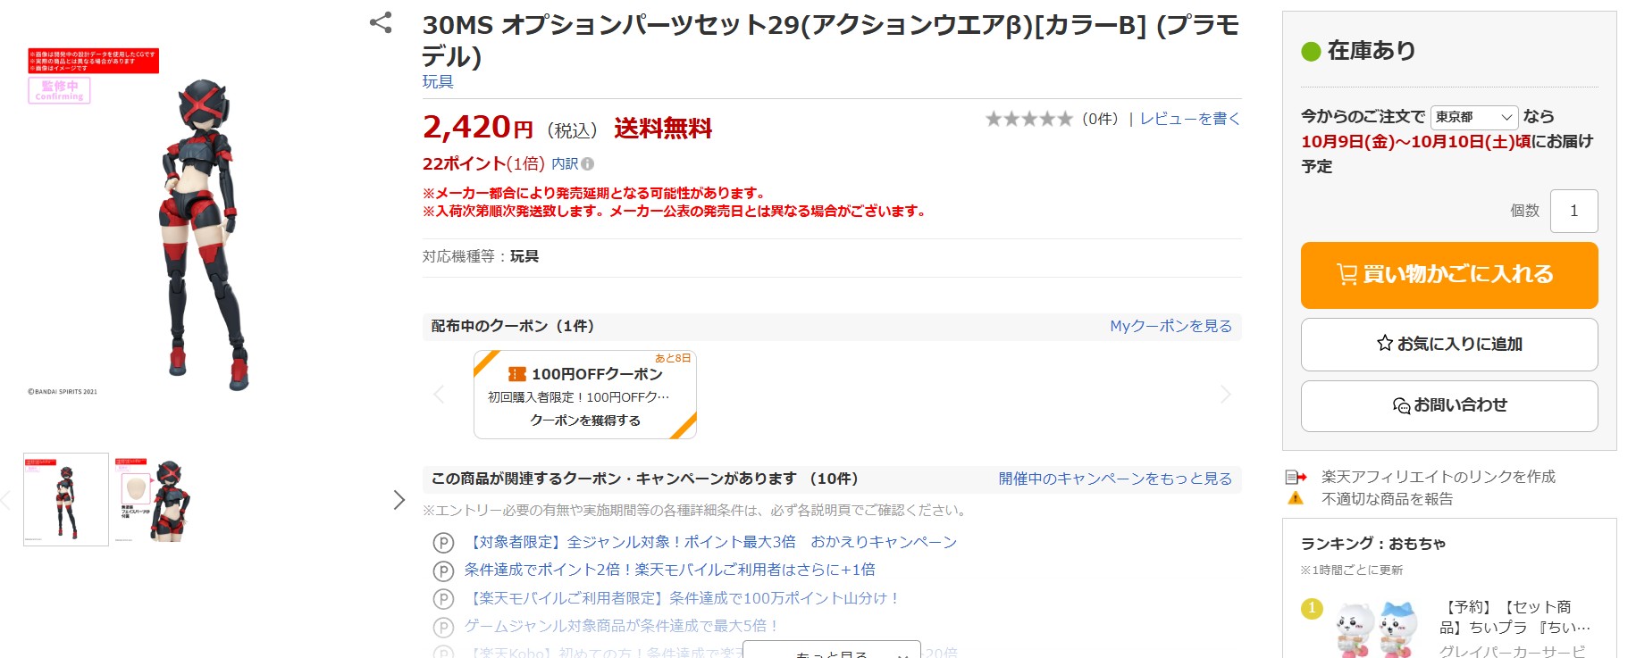The width and height of the screenshot is (1636, 658).
Task: Click the P icon beside 100万ポイント山分け
Action: click(x=443, y=599)
